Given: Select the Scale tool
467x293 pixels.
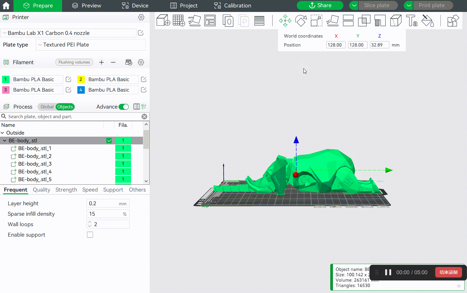Looking at the screenshot, I should coord(317,21).
